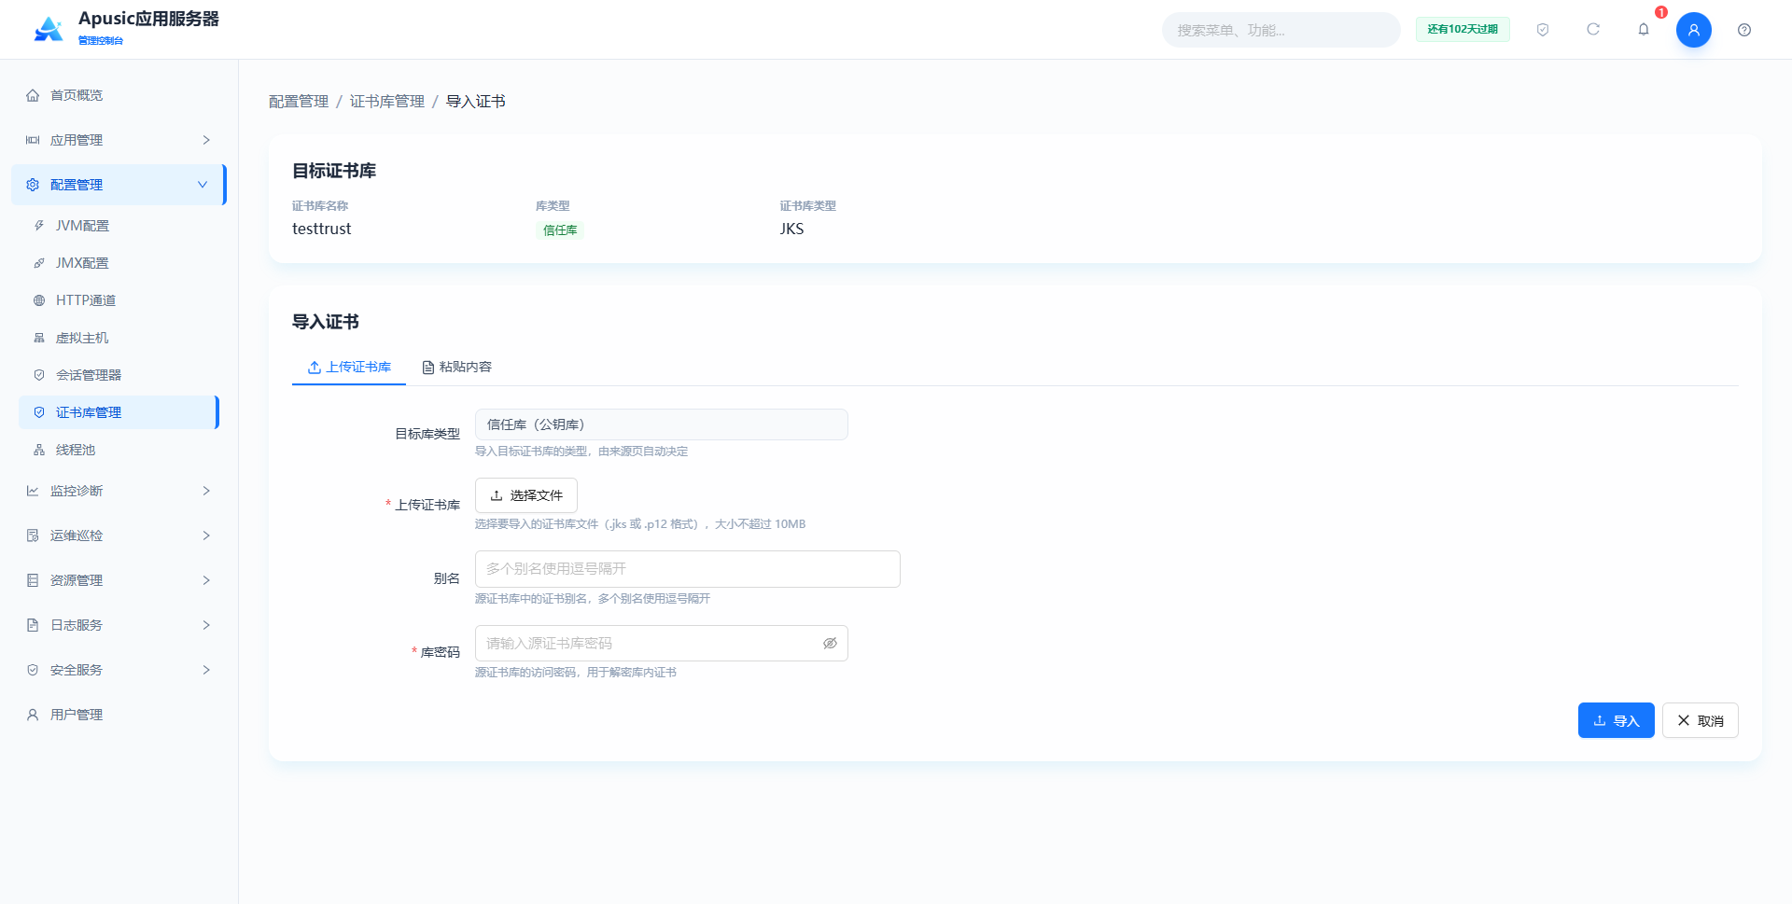This screenshot has width=1792, height=904.
Task: Expand 应用管理 menu chevron
Action: click(206, 140)
